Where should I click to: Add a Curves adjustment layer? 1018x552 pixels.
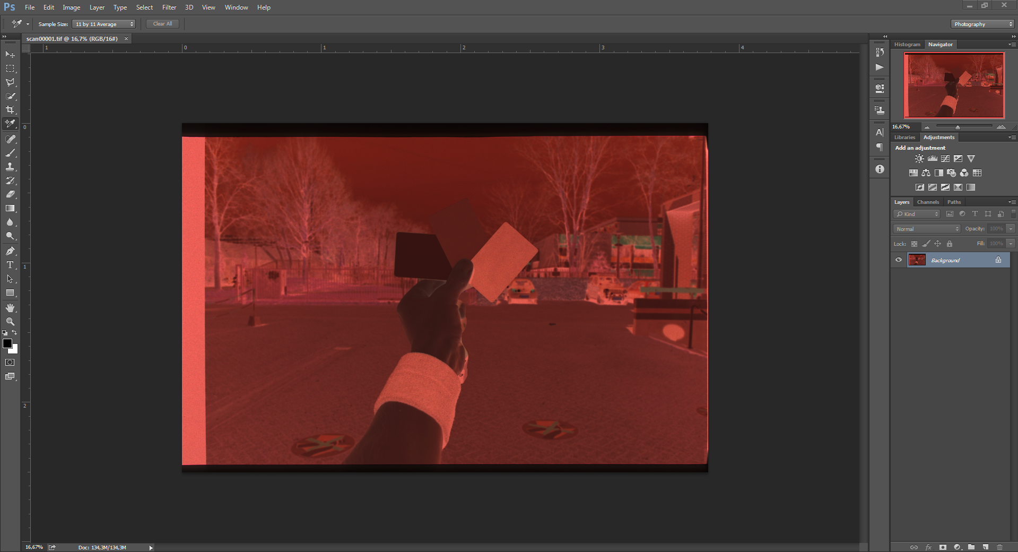pos(945,158)
